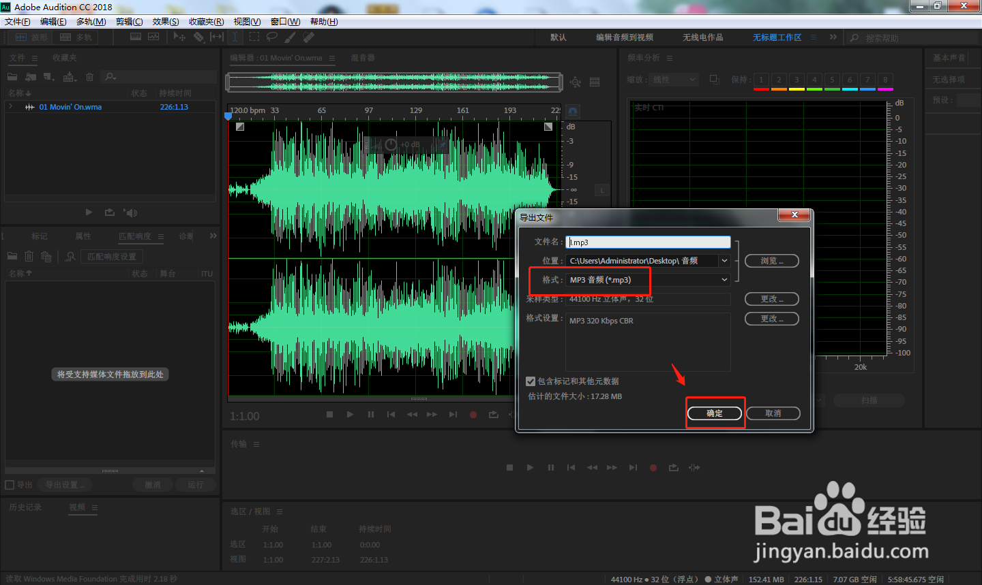Open the 多轨(M) menu

(x=91, y=22)
